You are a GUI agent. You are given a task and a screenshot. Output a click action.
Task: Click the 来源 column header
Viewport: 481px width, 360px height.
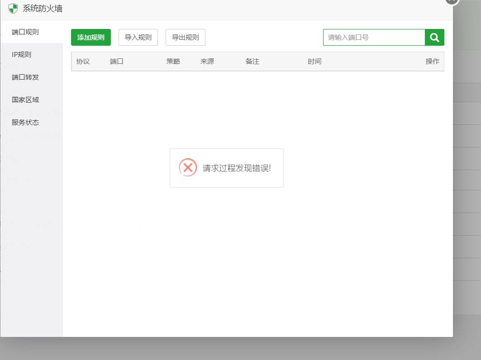point(207,62)
